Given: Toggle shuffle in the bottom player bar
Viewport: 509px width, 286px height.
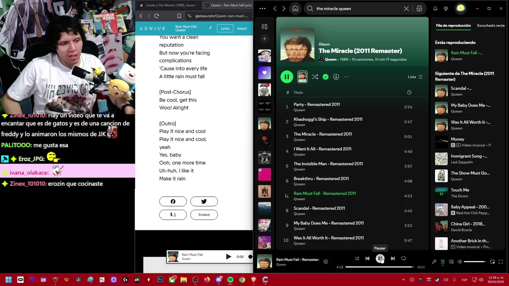Looking at the screenshot, I should pos(357,259).
